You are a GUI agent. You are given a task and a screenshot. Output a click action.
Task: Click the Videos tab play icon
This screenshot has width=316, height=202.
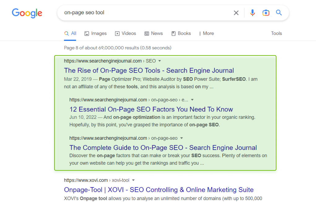pos(117,33)
